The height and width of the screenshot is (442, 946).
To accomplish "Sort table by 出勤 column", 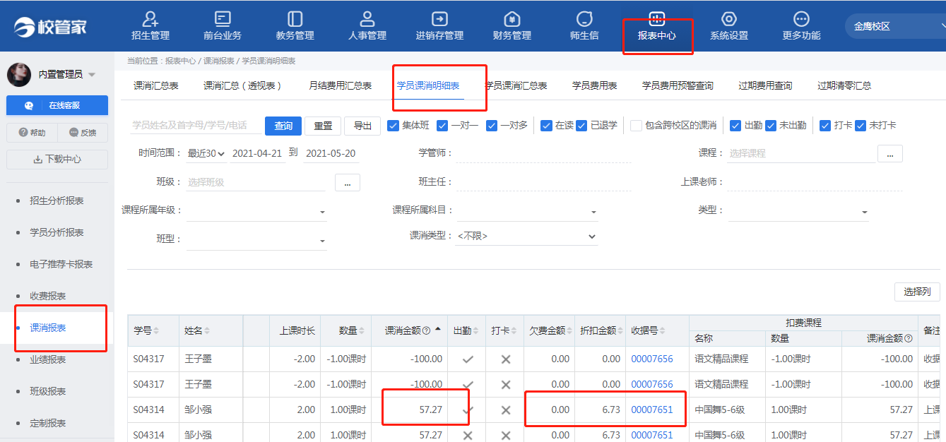I will [477, 330].
